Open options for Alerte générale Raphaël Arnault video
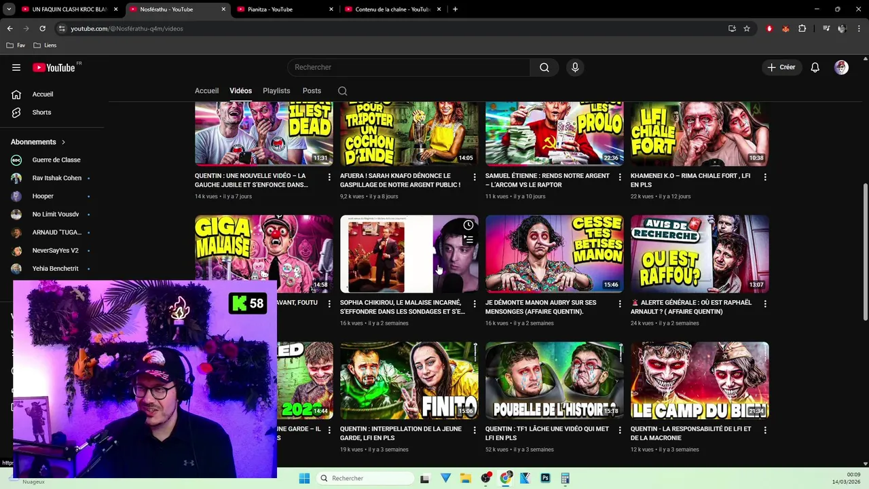The height and width of the screenshot is (489, 869). 765,304
